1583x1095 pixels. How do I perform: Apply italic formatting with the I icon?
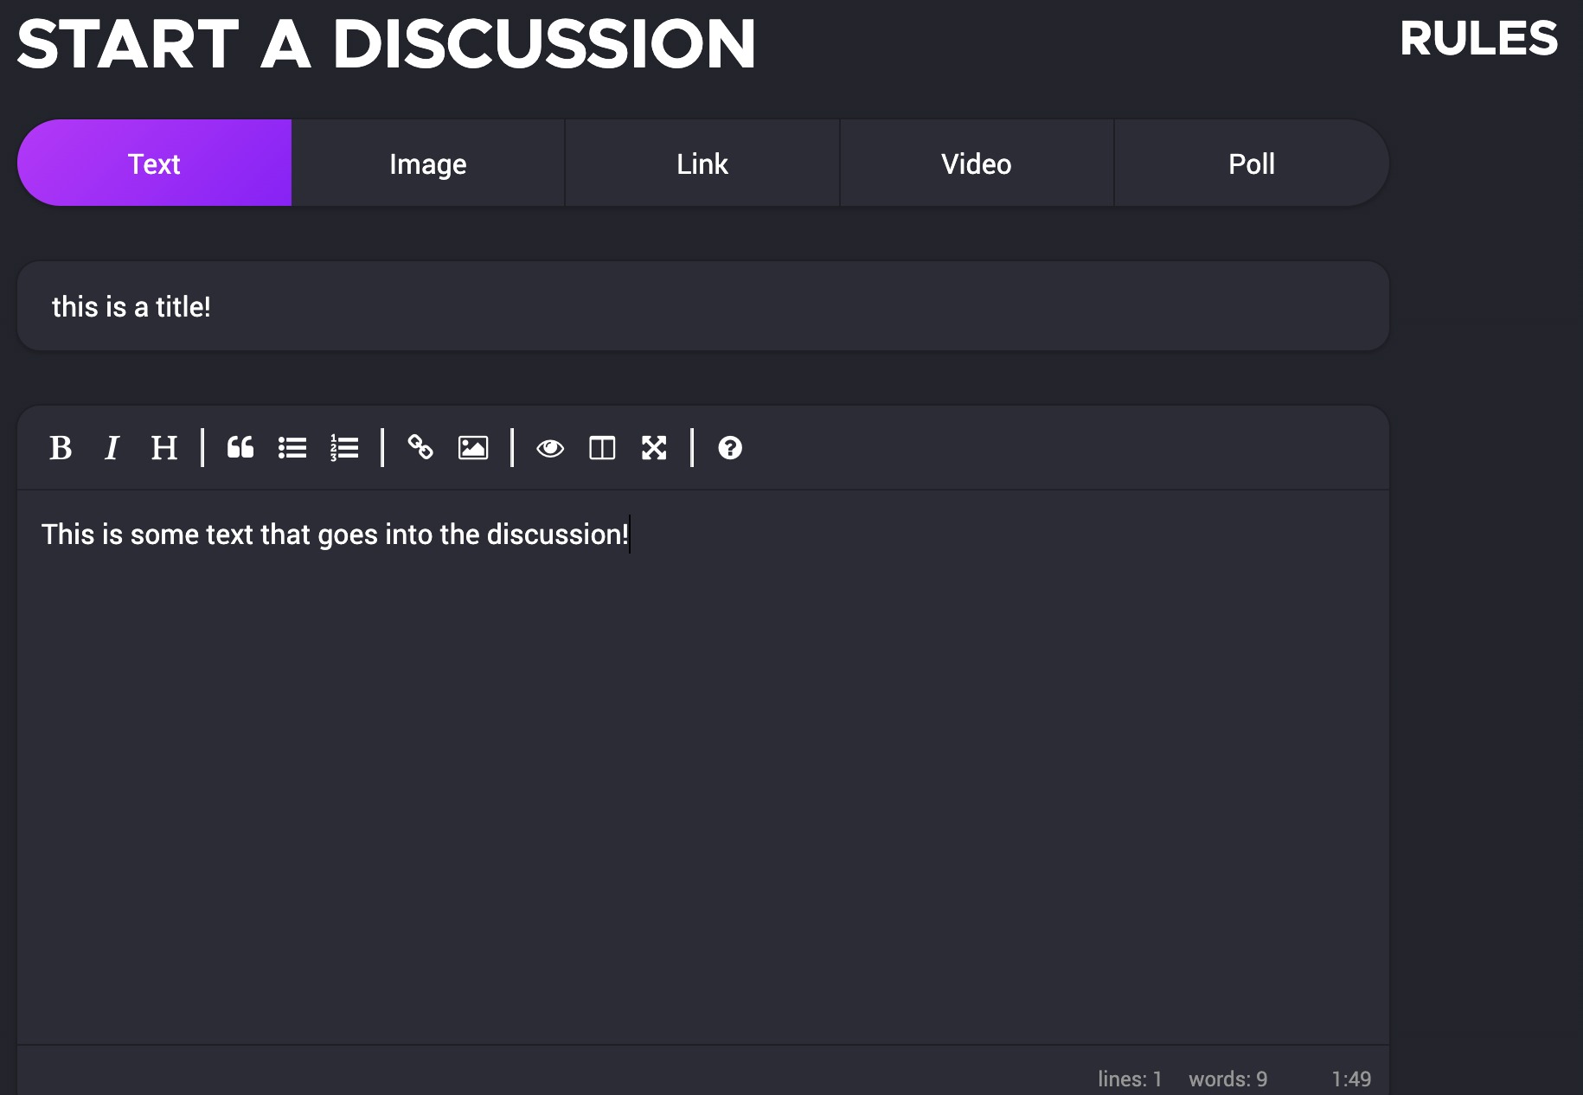click(112, 448)
